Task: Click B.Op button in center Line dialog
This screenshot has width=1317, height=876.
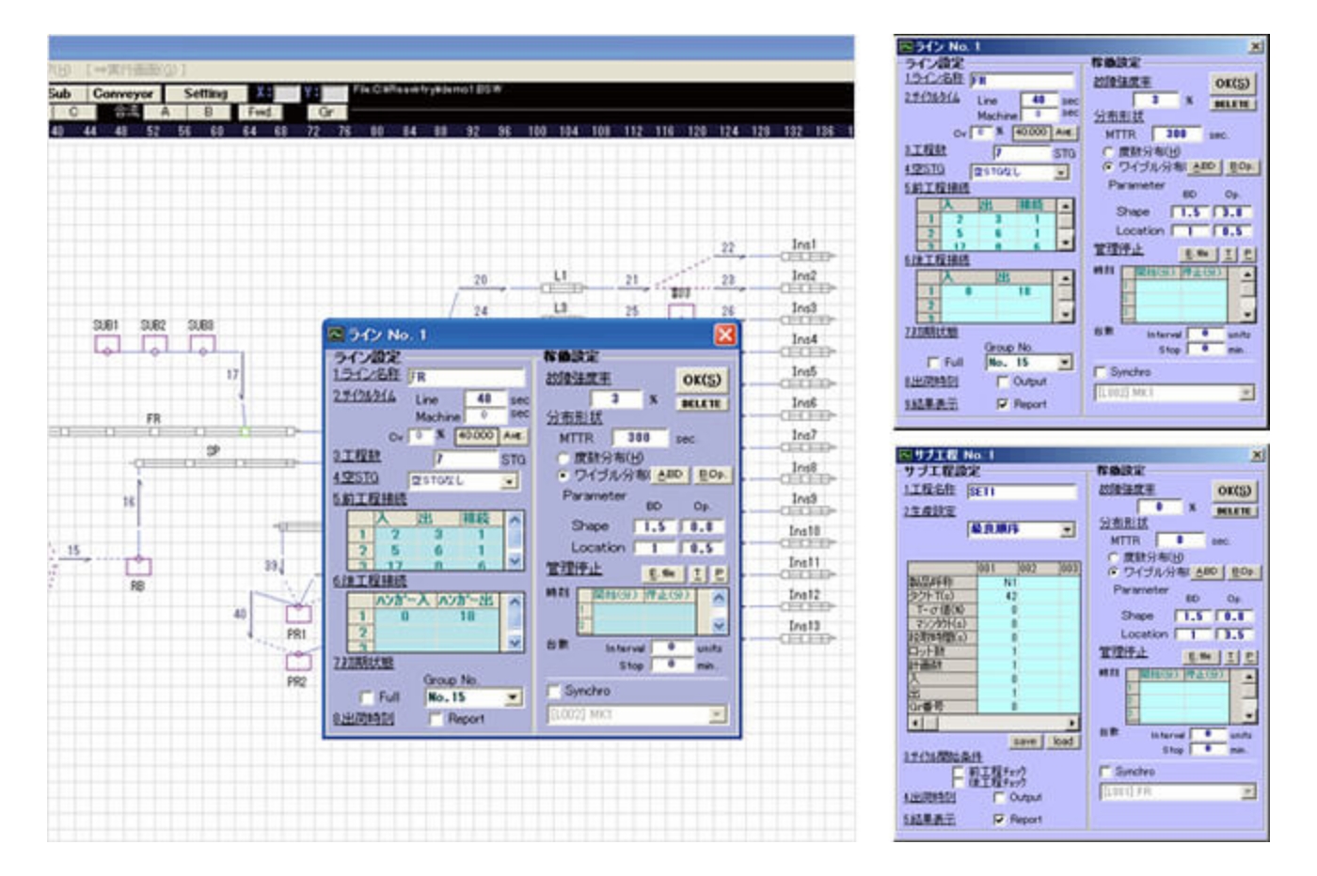Action: [x=711, y=476]
